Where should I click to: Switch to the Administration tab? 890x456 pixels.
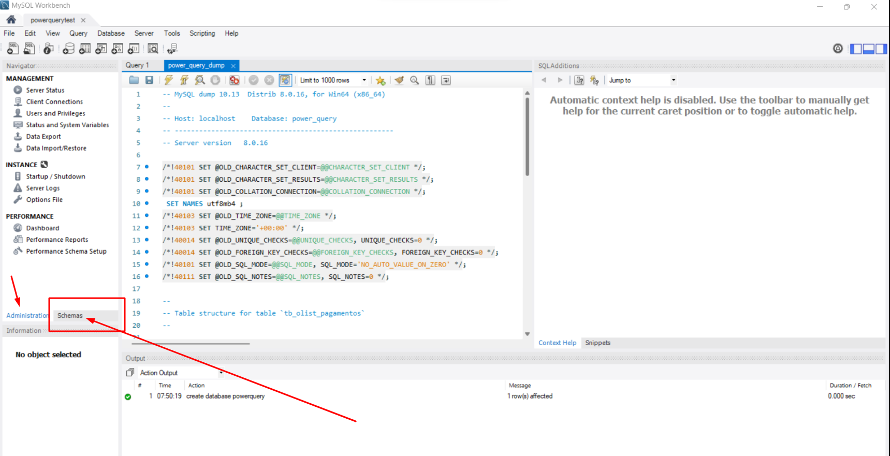tap(27, 316)
